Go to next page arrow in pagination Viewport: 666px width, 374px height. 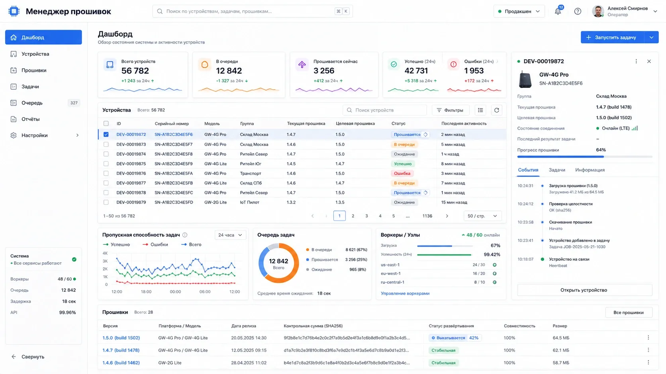tap(447, 216)
